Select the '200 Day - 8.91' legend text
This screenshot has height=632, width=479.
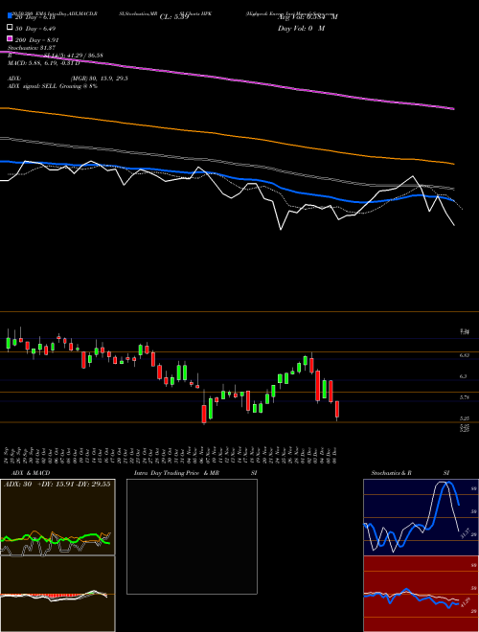coord(37,40)
